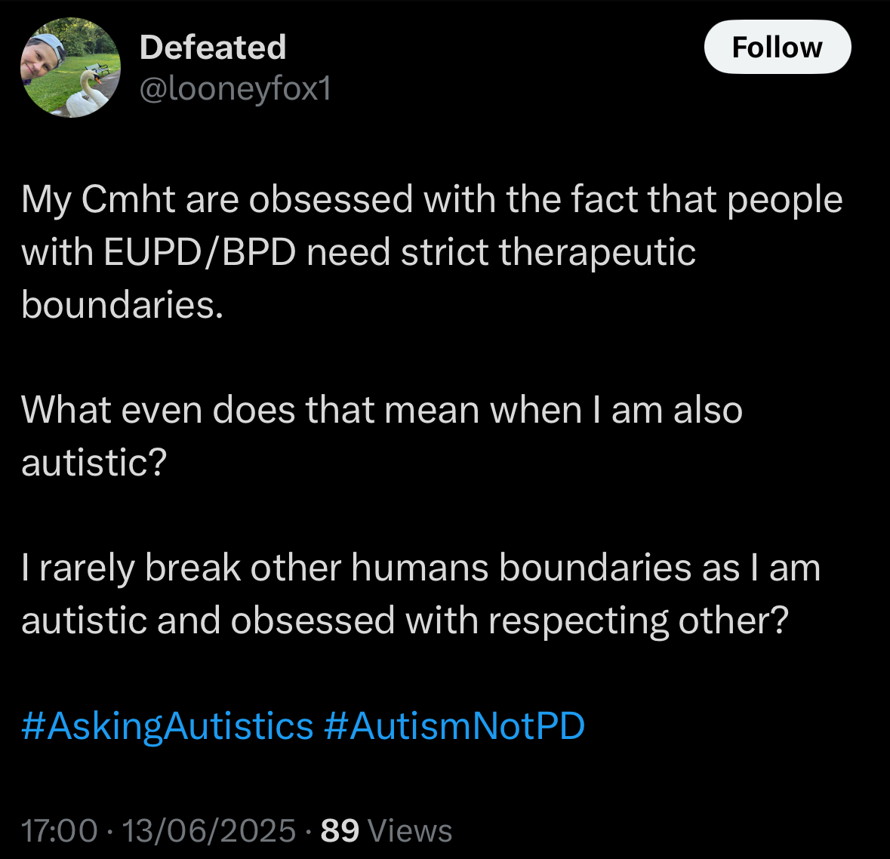This screenshot has width=890, height=859.
Task: Open the #AskingAutistics hashtag
Action: click(x=168, y=725)
